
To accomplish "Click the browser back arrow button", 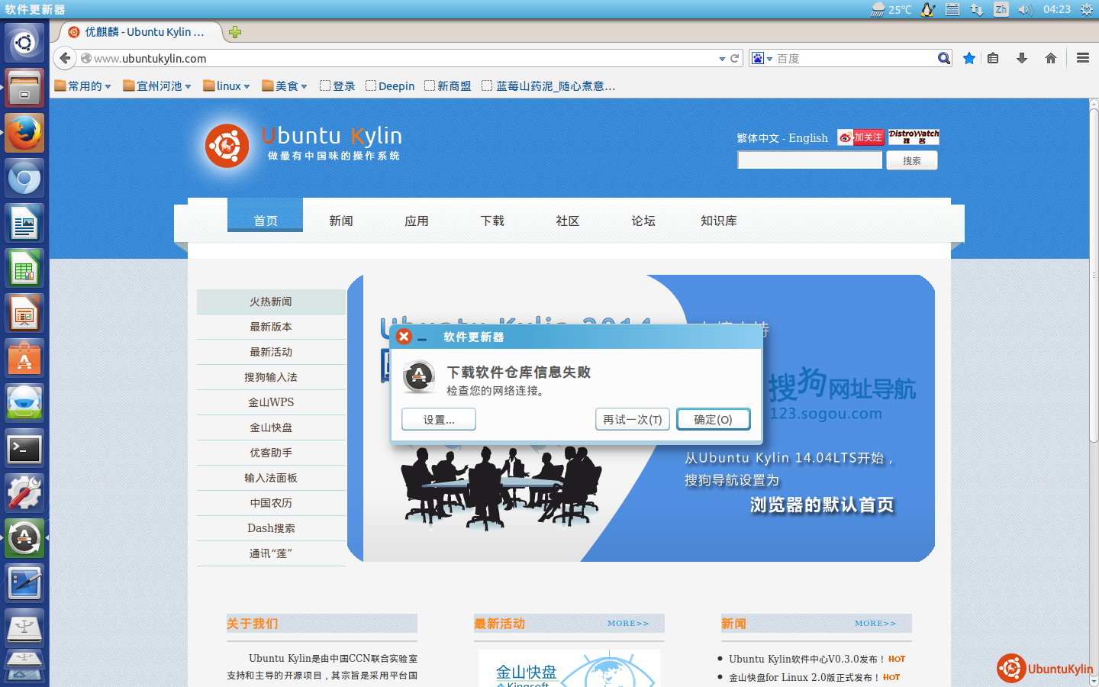I will click(x=65, y=58).
